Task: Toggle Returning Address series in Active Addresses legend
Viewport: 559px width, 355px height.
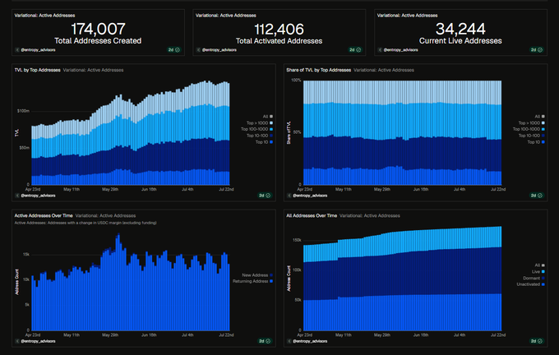Action: (252, 281)
